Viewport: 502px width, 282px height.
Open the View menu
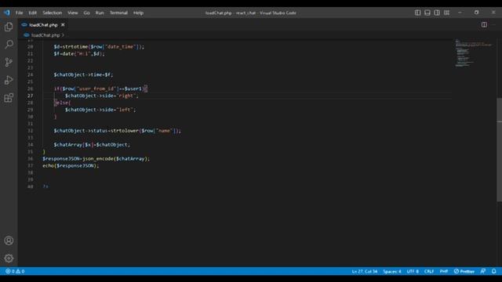pyautogui.click(x=73, y=13)
